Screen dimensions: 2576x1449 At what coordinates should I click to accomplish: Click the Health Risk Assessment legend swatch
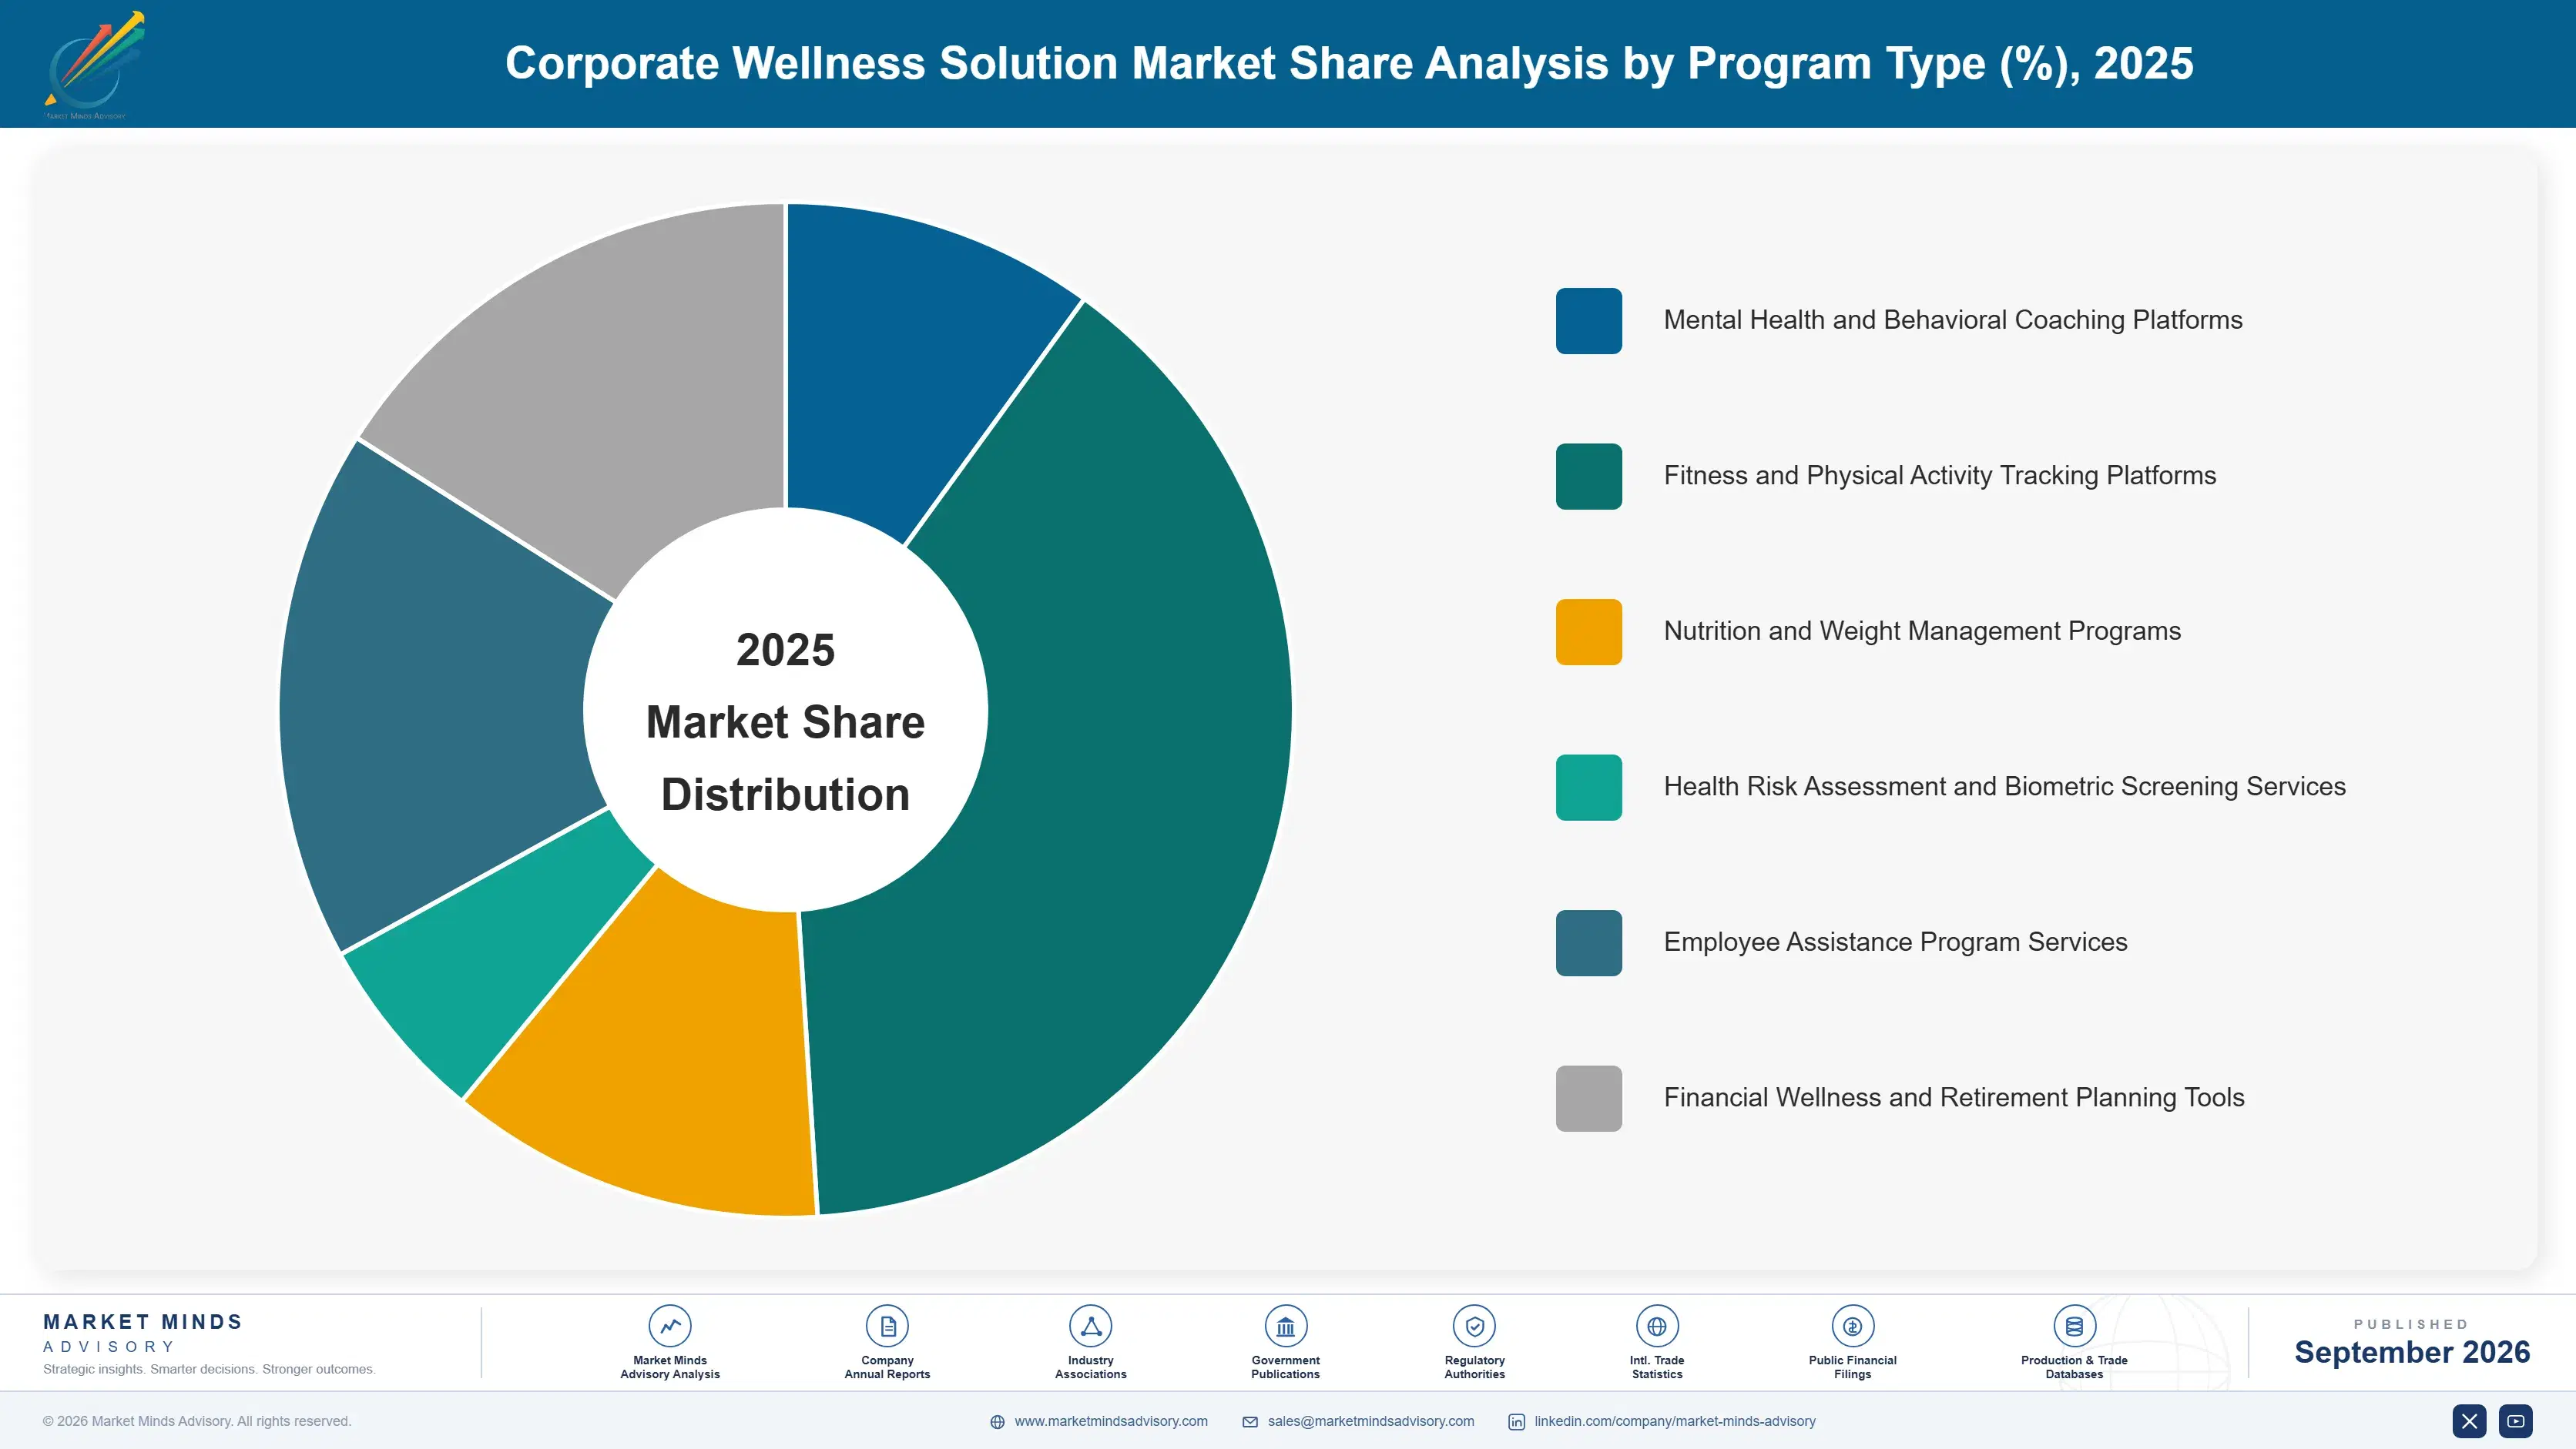point(1588,788)
